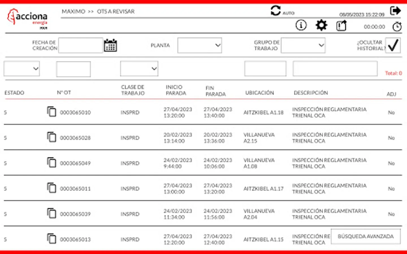Click the auto refresh sync icon
Viewport: 407px width, 254px height.
276,11
